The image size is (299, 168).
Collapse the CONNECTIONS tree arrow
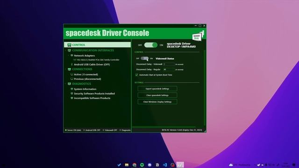tap(66, 69)
